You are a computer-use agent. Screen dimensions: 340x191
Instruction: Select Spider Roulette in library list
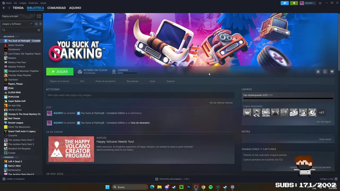(16, 45)
